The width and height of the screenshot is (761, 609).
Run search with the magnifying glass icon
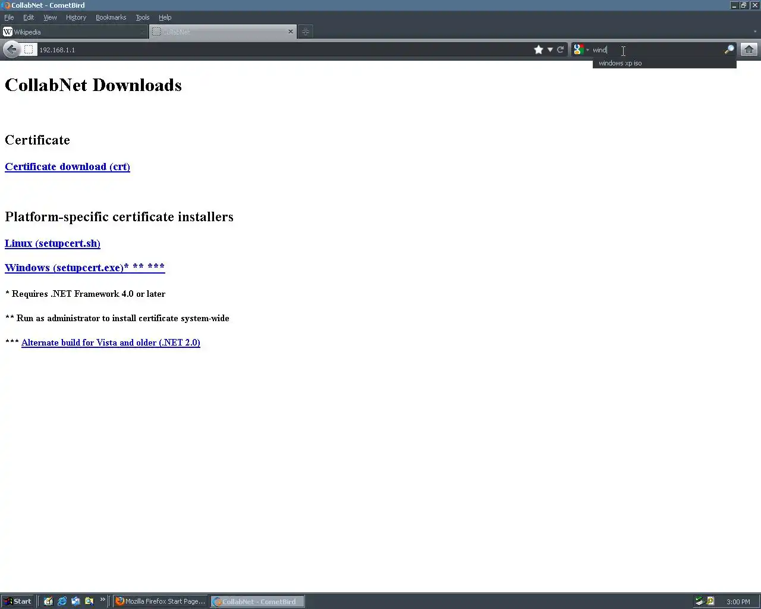pyautogui.click(x=729, y=50)
